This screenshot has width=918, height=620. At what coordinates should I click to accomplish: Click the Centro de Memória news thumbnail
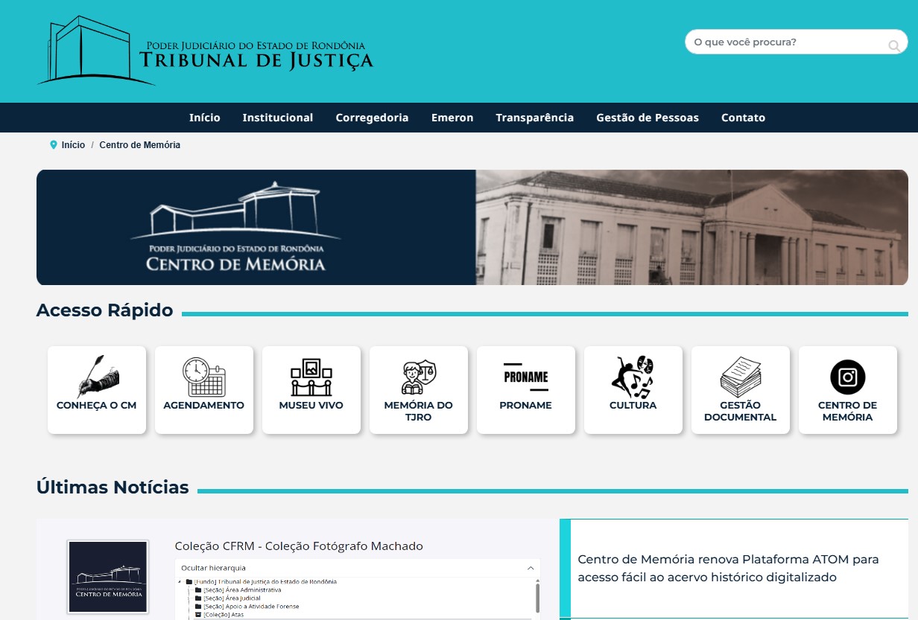click(108, 577)
